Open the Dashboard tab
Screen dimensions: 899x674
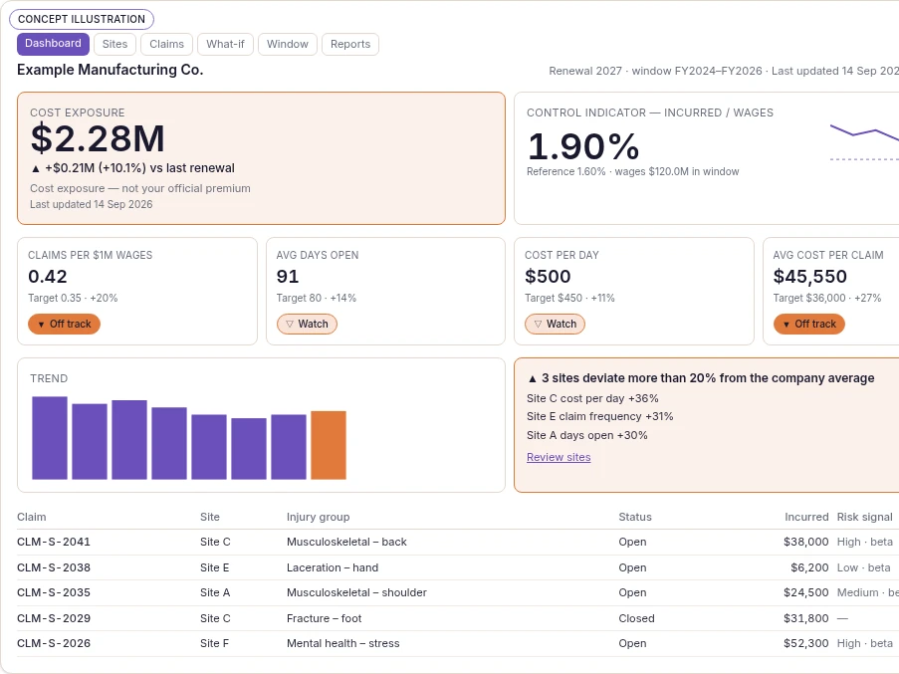[x=53, y=44]
